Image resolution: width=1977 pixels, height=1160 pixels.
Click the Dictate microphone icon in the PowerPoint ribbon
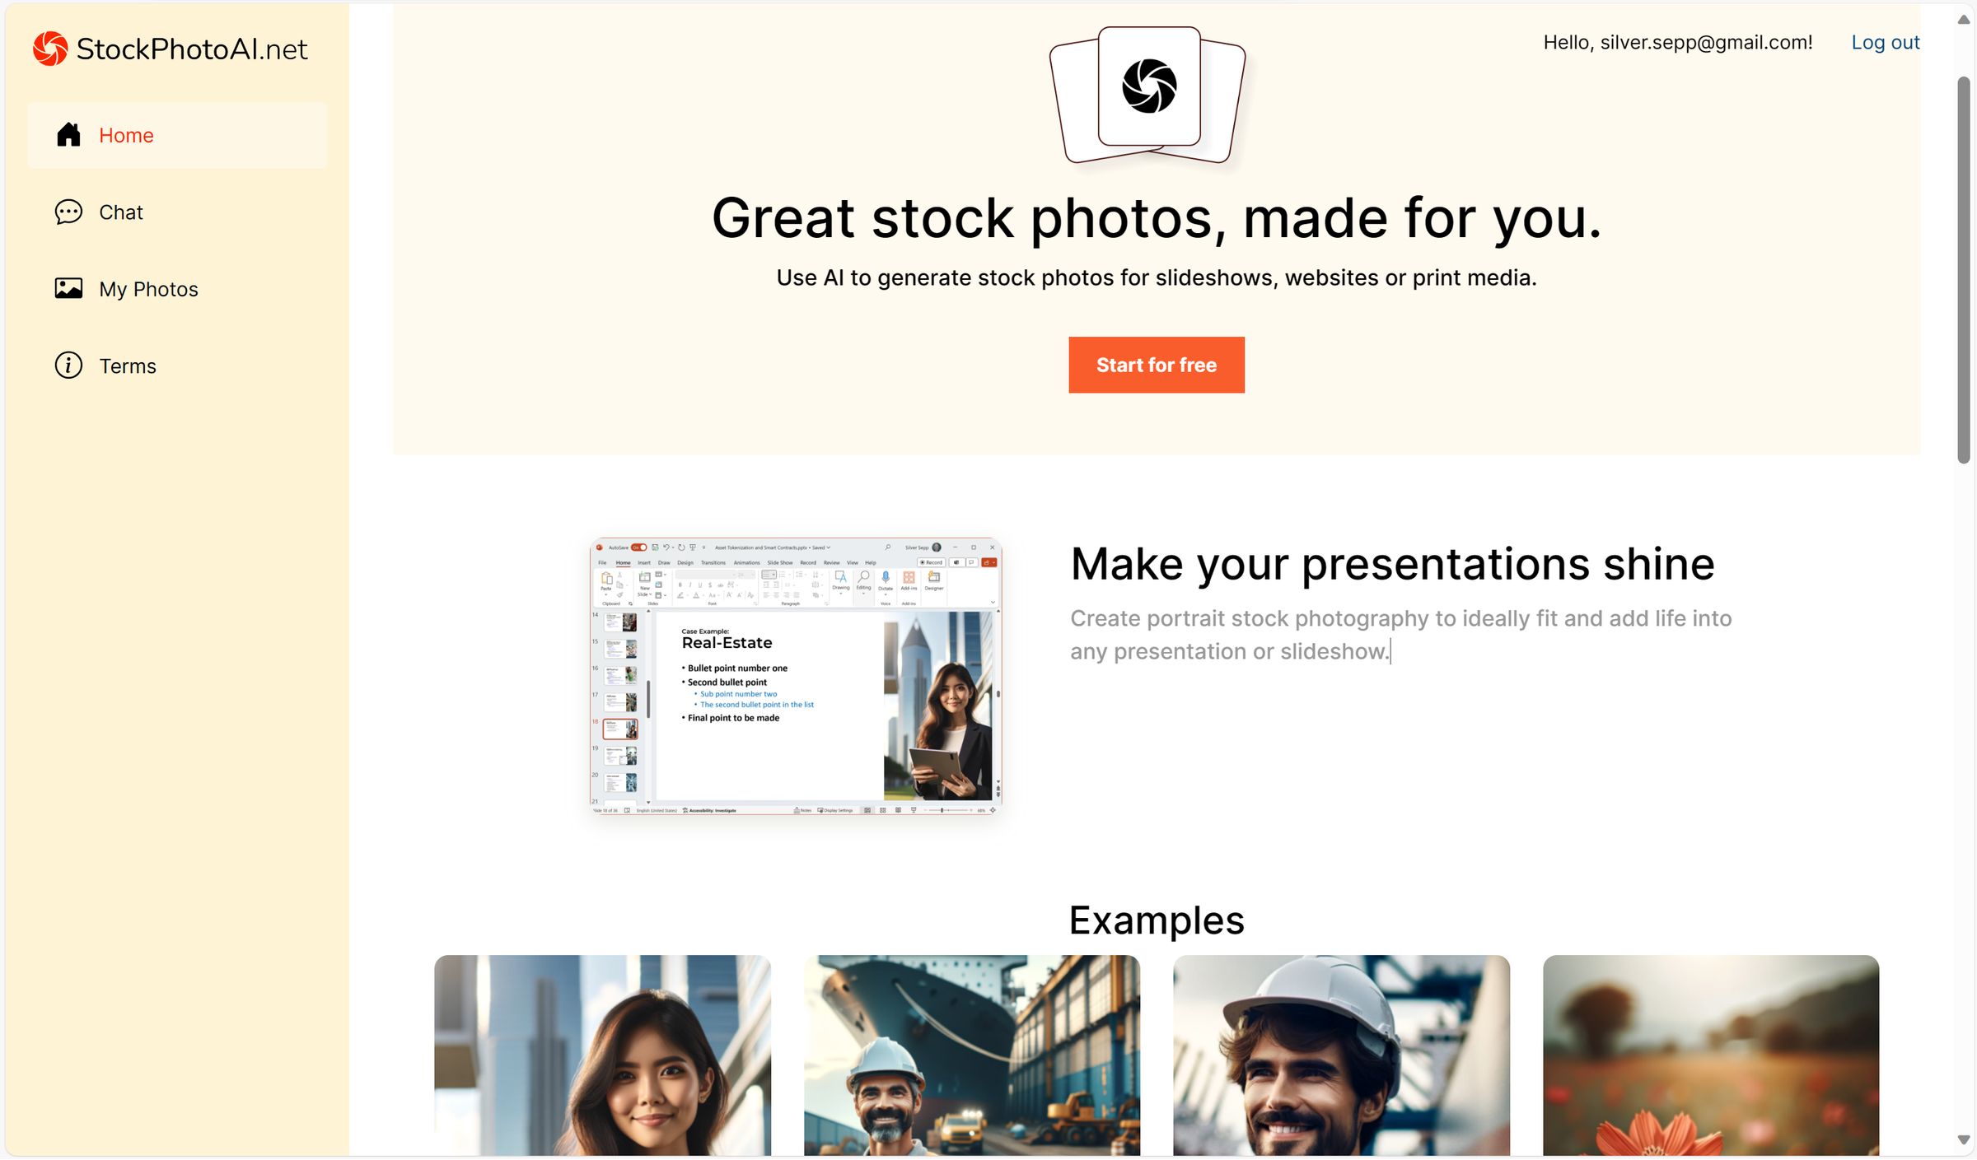point(886,576)
